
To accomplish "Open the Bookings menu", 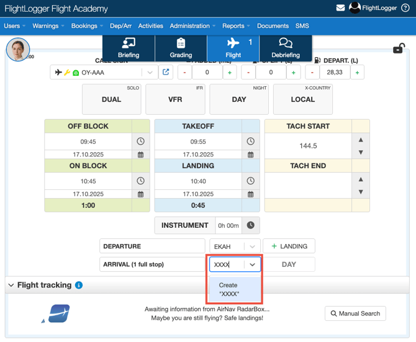I will pyautogui.click(x=87, y=26).
